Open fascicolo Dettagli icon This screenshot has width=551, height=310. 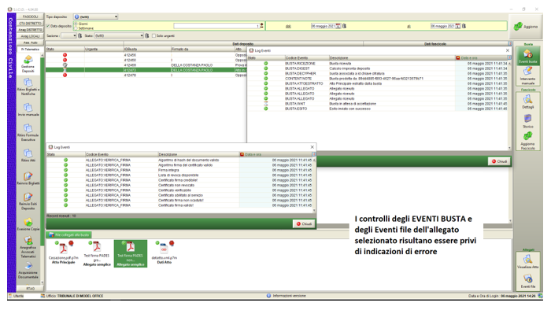[528, 101]
